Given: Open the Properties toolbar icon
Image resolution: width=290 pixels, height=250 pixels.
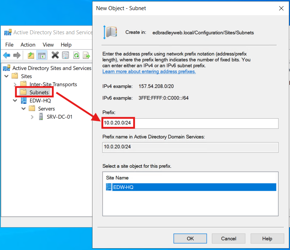Looking at the screenshot, I should (x=65, y=55).
